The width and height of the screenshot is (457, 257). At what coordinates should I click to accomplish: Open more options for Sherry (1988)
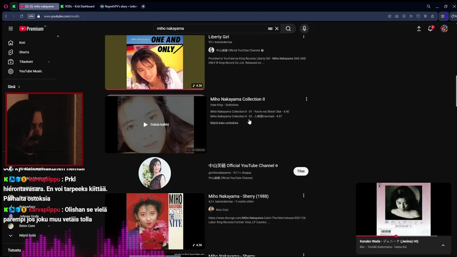click(x=304, y=196)
